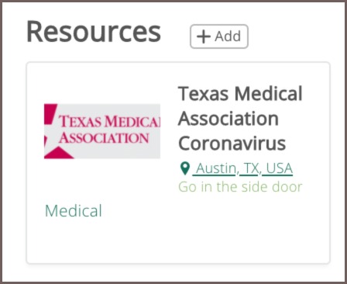Click the words Texas Medical in card title
This screenshot has height=284, width=347.
pyautogui.click(x=240, y=94)
